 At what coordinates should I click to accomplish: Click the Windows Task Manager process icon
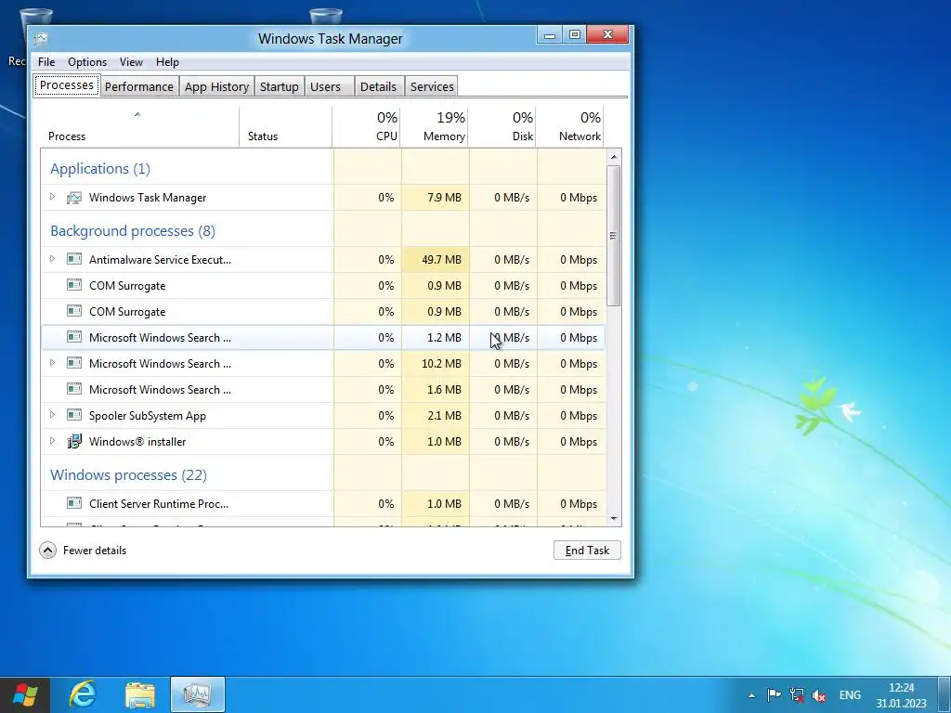tap(74, 198)
